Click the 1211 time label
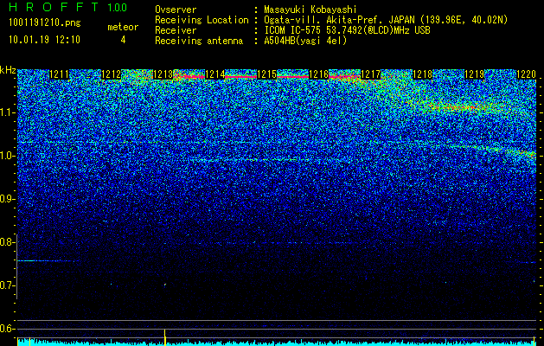This screenshot has height=346, width=544. [x=60, y=74]
